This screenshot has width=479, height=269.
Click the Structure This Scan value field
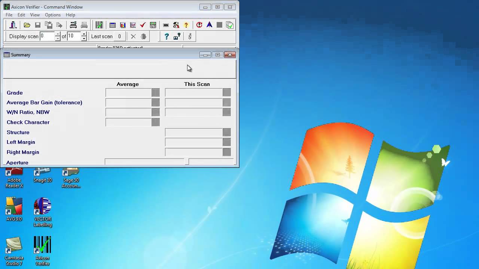pos(194,132)
